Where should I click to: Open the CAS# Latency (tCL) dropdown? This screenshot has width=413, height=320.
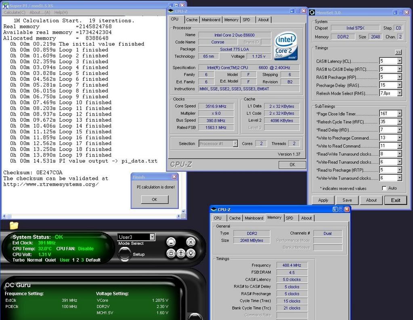tap(400, 61)
